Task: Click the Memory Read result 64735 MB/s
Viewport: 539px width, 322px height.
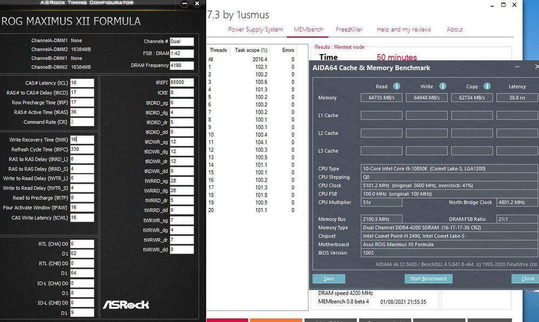Action: tap(381, 98)
